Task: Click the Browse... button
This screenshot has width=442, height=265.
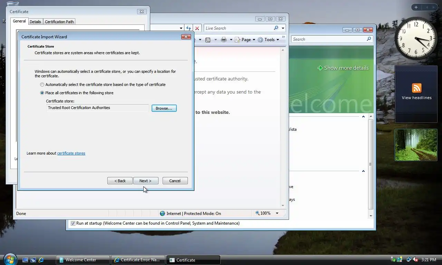Action: (x=164, y=108)
